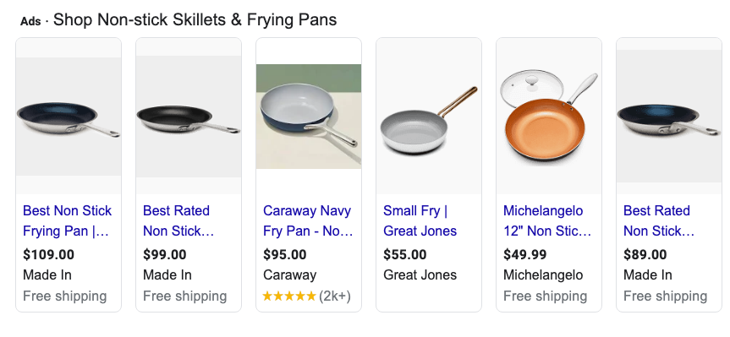Click the $55.00 price on the Great Jones card
The height and width of the screenshot is (337, 730).
tap(405, 255)
